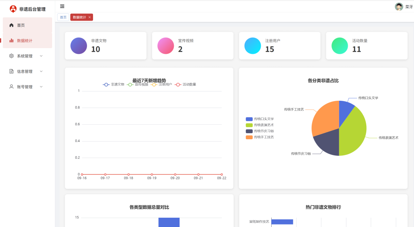Toggle the 宣传视频 line chart legend
414x227 pixels.
pos(137,85)
